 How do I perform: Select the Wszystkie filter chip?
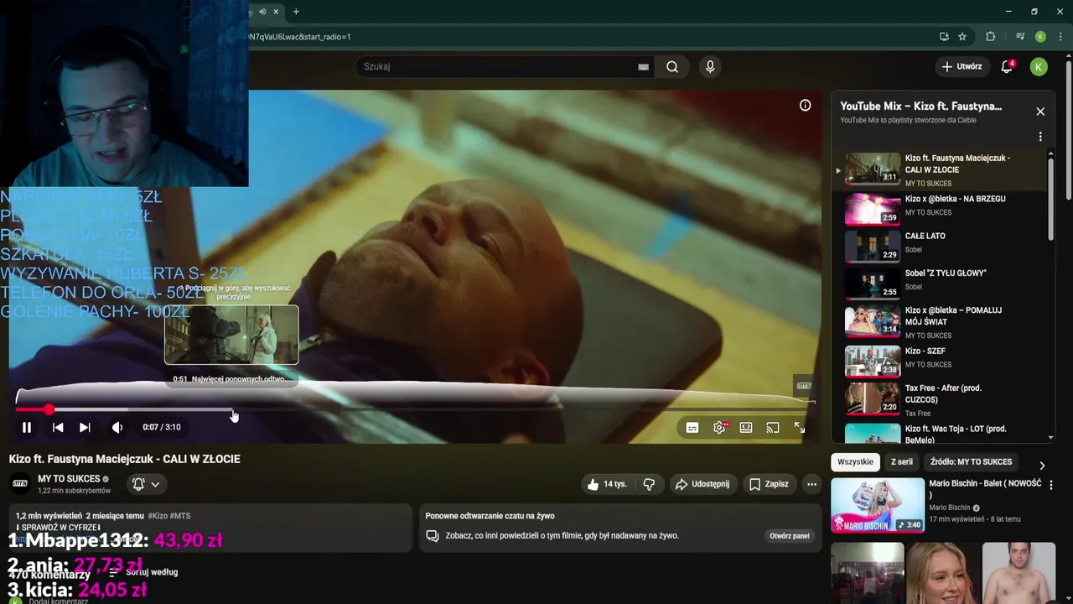click(855, 462)
